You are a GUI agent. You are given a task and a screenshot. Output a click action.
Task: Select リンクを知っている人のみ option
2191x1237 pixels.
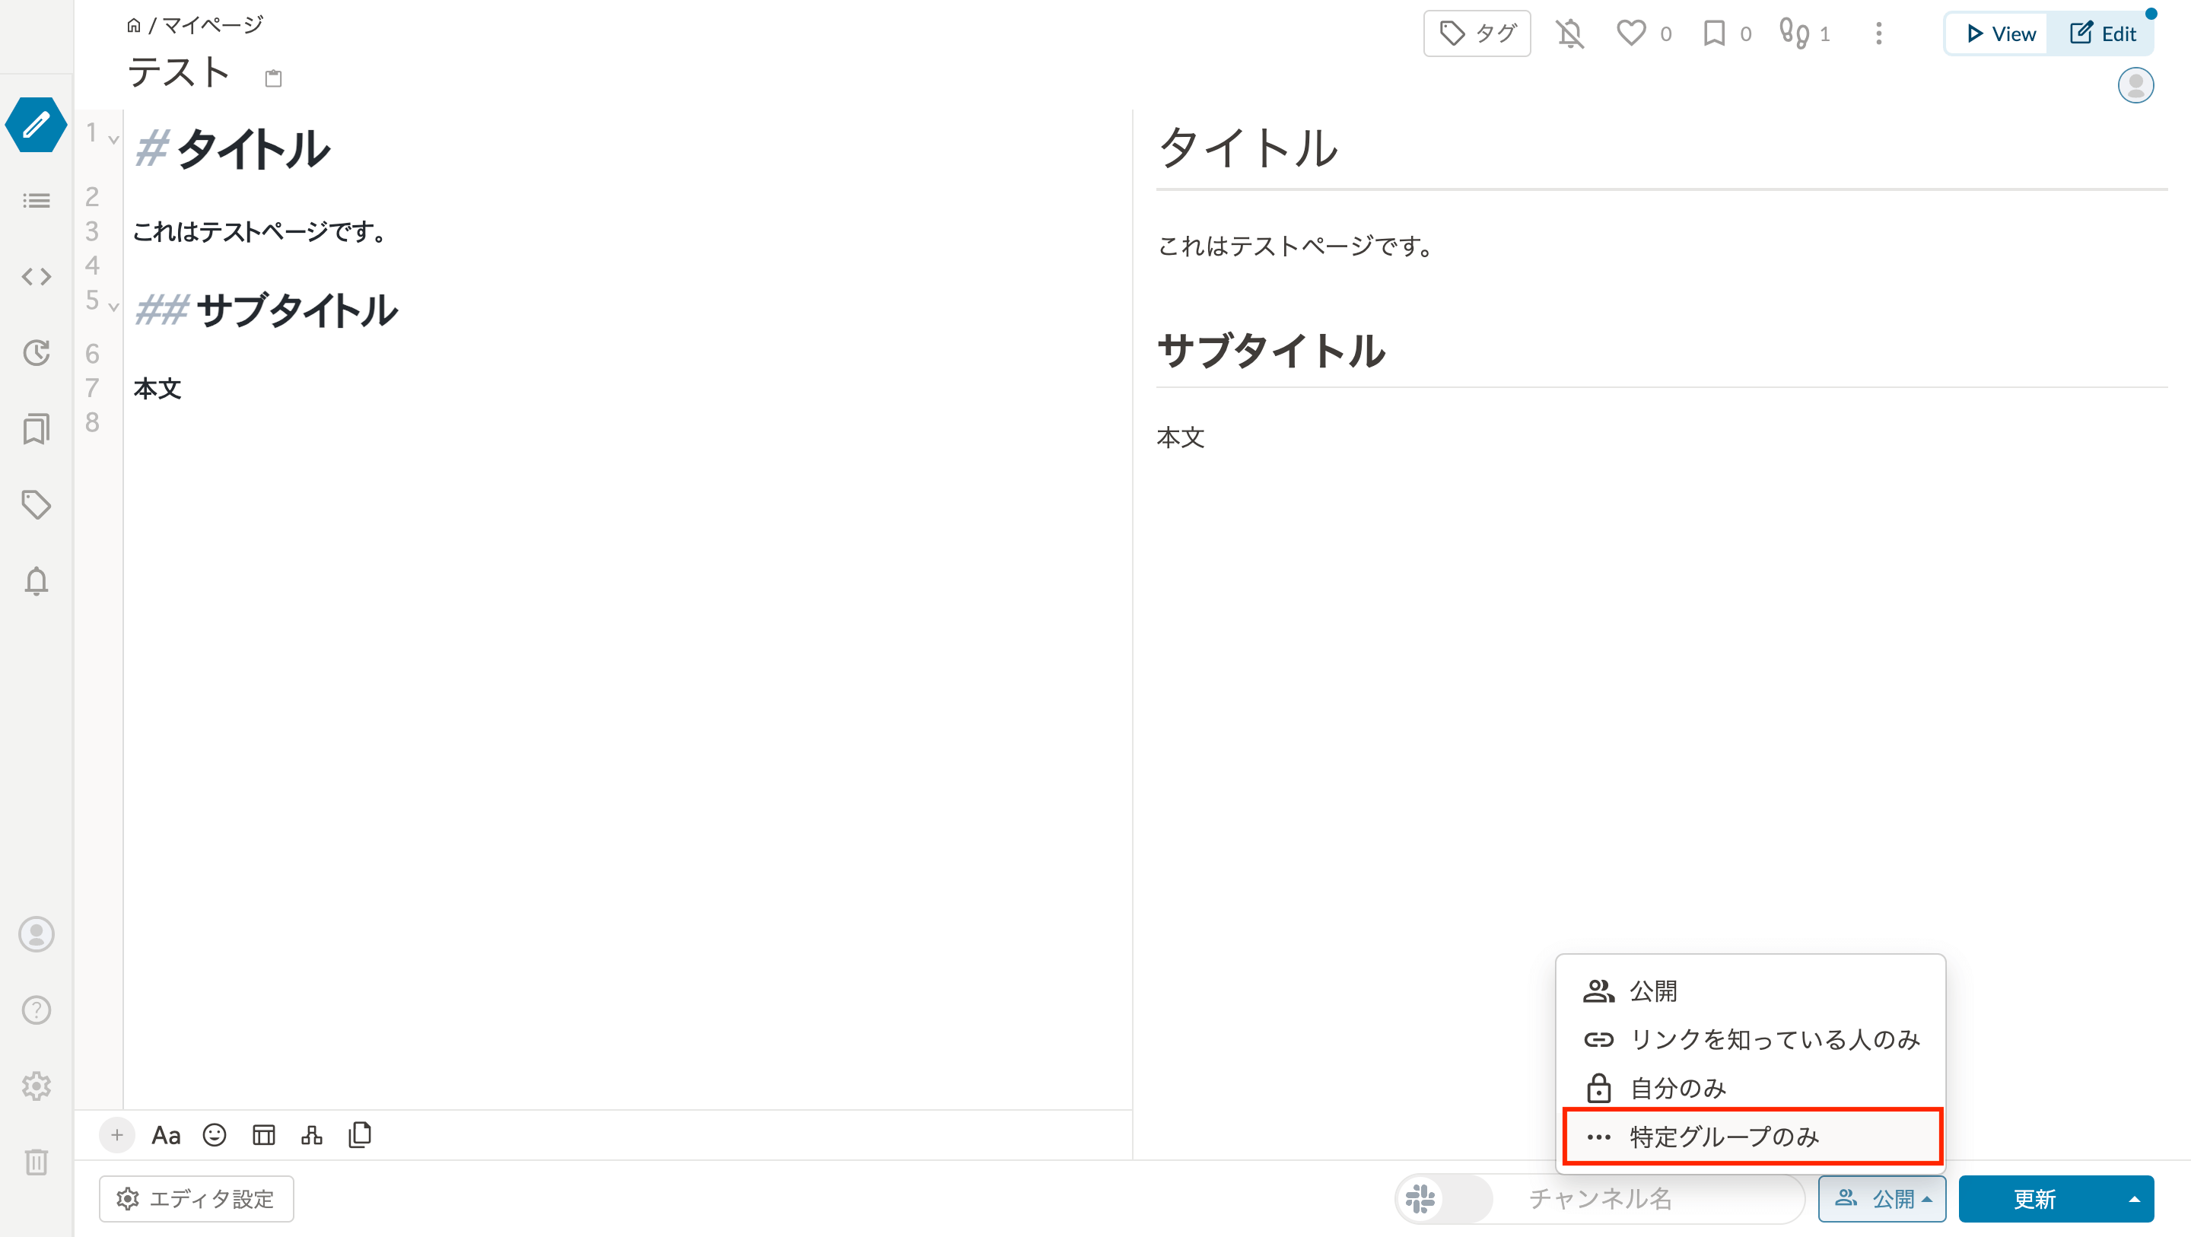(x=1751, y=1040)
